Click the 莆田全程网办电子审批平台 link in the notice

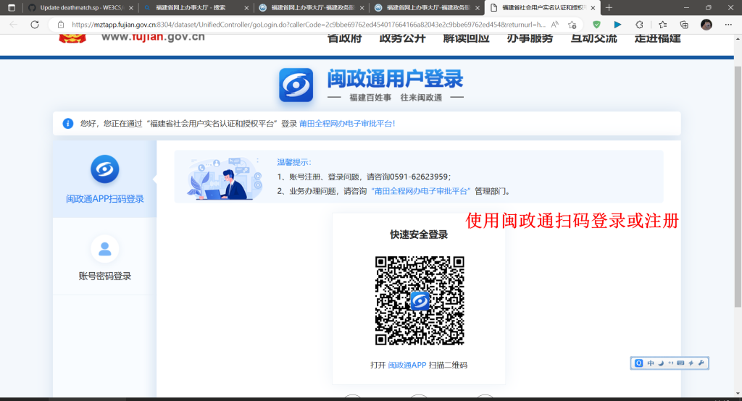point(347,124)
